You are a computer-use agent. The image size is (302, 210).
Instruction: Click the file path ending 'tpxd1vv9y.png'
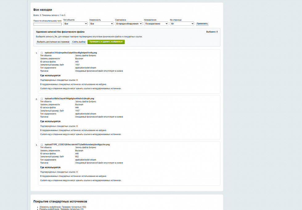point(71,53)
